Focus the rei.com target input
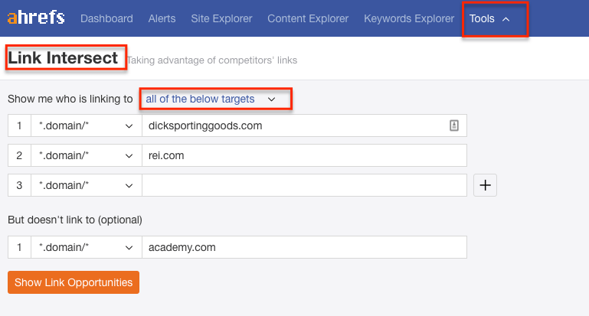This screenshot has height=316, width=589. coord(303,155)
